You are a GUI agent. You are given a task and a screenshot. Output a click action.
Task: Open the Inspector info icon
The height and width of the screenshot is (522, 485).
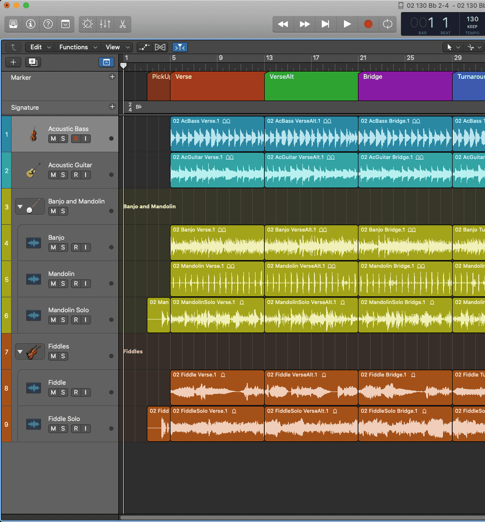coord(31,24)
